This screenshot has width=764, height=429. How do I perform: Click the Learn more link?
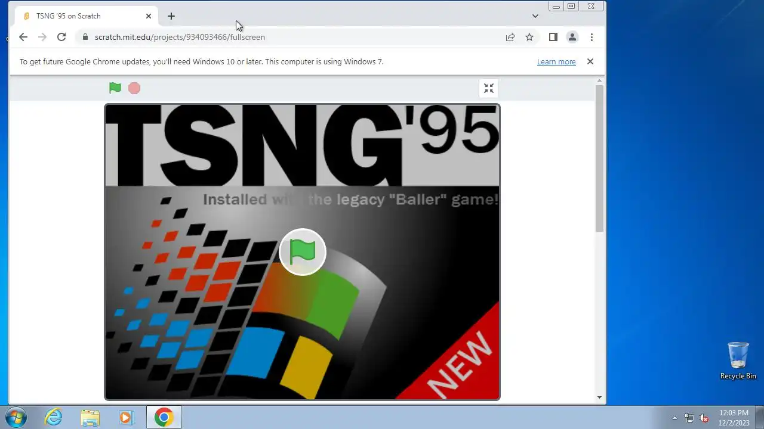point(556,61)
